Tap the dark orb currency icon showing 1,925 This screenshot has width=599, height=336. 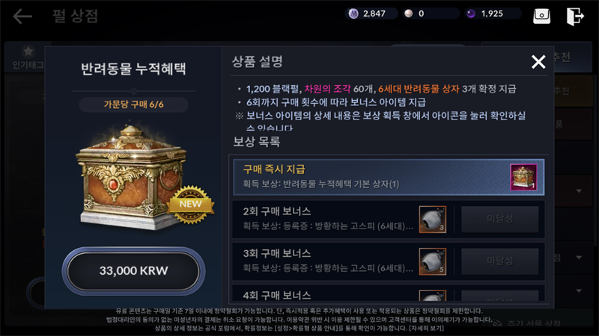click(471, 13)
